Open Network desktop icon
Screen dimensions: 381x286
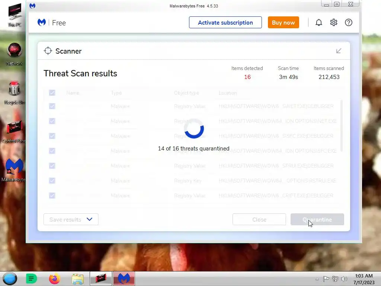(15, 54)
